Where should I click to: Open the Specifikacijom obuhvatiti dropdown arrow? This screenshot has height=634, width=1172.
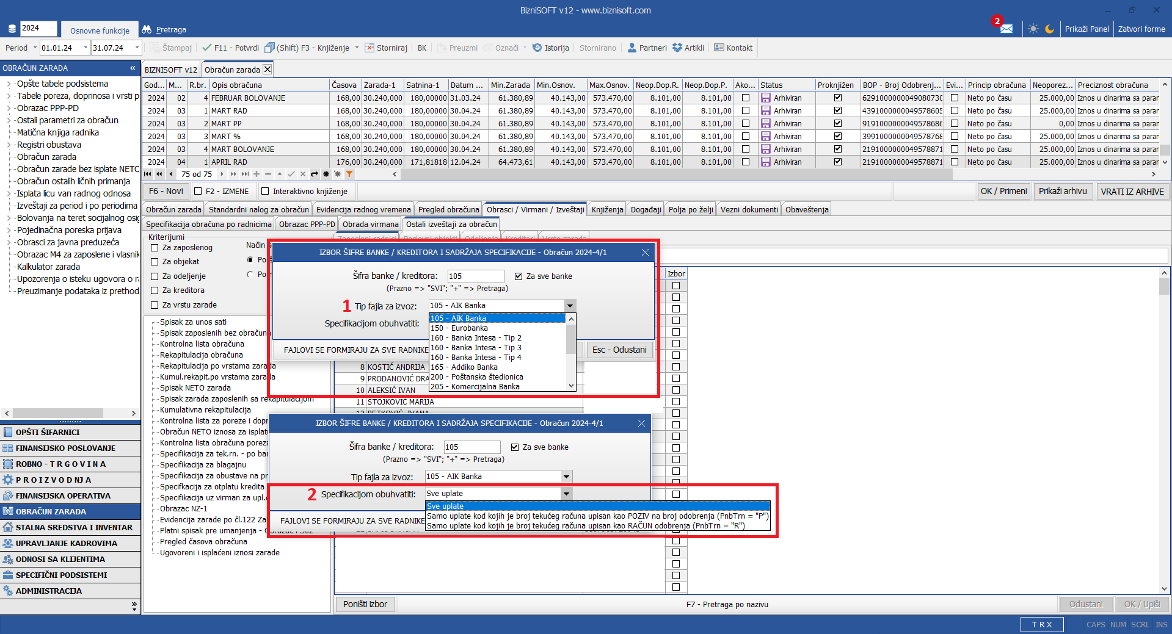(x=566, y=494)
